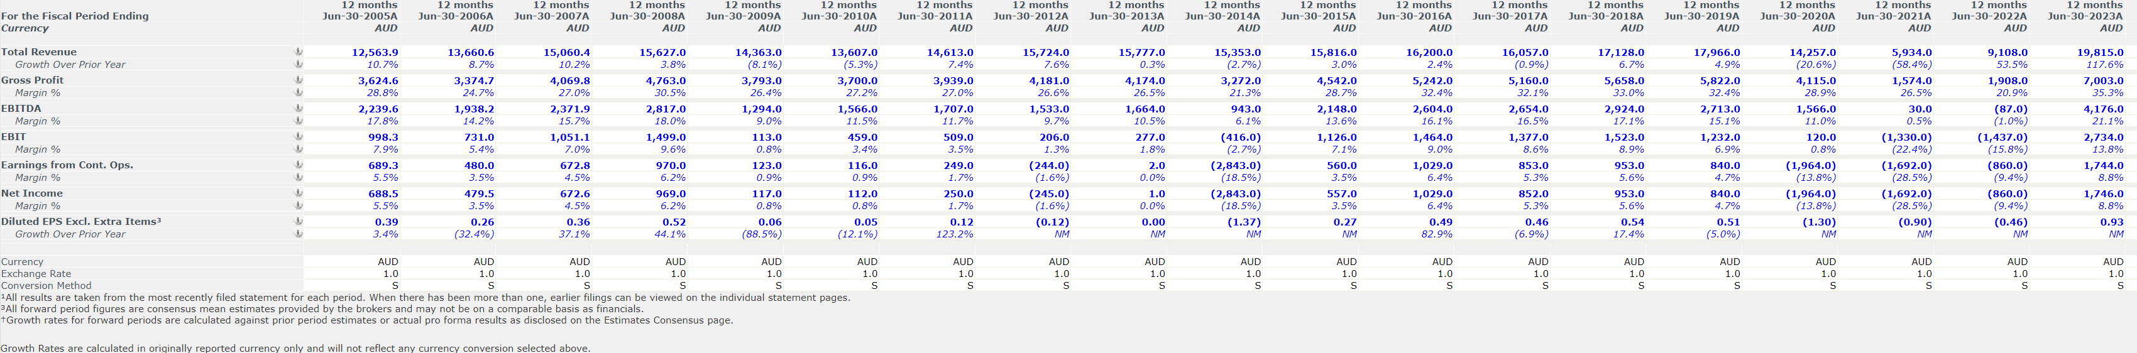Click the chart icon beside Net Income
This screenshot has height=353, width=2137.
pyautogui.click(x=299, y=193)
